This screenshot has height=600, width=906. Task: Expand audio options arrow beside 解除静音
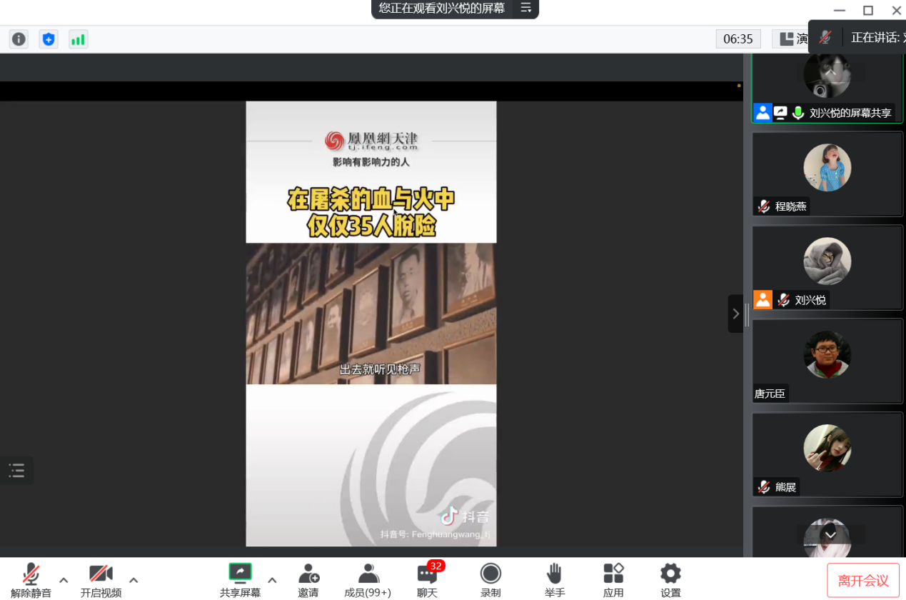click(x=64, y=580)
